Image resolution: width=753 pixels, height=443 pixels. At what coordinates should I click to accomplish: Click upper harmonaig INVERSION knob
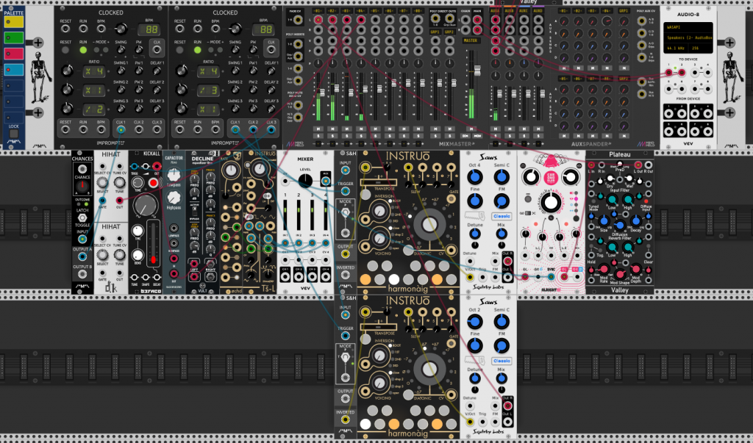click(x=380, y=211)
